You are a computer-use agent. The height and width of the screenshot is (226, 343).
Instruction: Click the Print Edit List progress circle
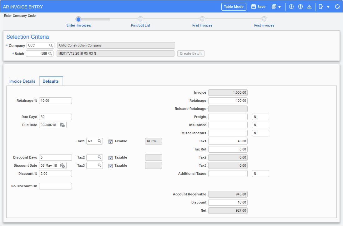click(140, 19)
